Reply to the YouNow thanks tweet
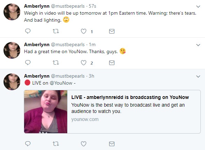The height and width of the screenshot is (150, 205). coord(28,63)
